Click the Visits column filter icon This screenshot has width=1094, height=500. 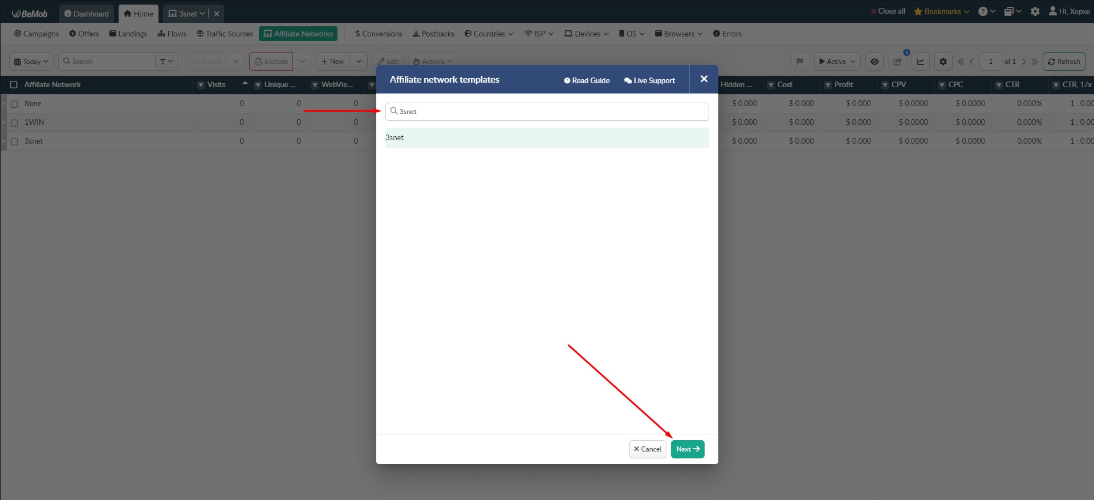coord(201,85)
